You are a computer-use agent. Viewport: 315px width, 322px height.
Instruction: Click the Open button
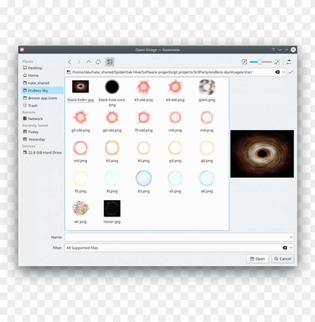[257, 259]
